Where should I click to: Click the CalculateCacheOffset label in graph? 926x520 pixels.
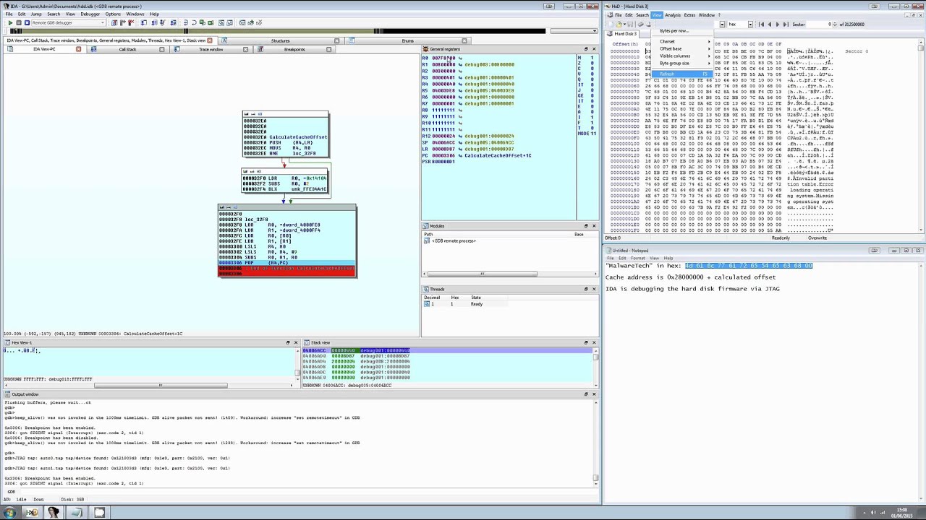coord(297,137)
